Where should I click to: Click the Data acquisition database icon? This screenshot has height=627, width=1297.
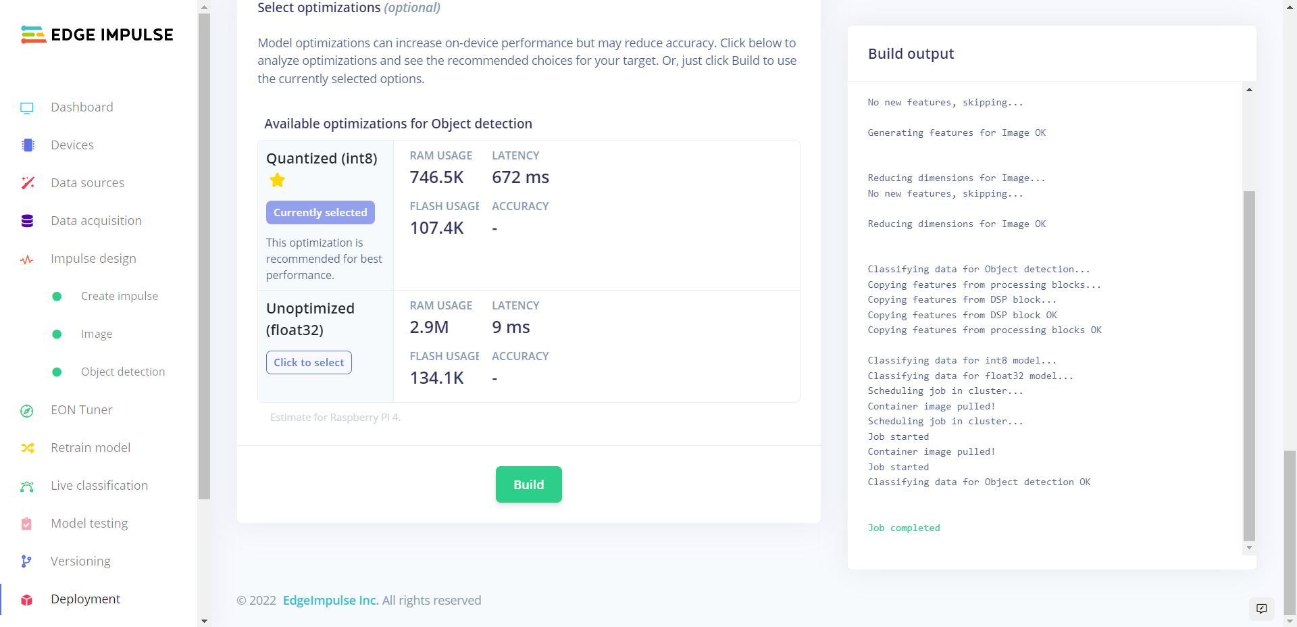(x=27, y=221)
